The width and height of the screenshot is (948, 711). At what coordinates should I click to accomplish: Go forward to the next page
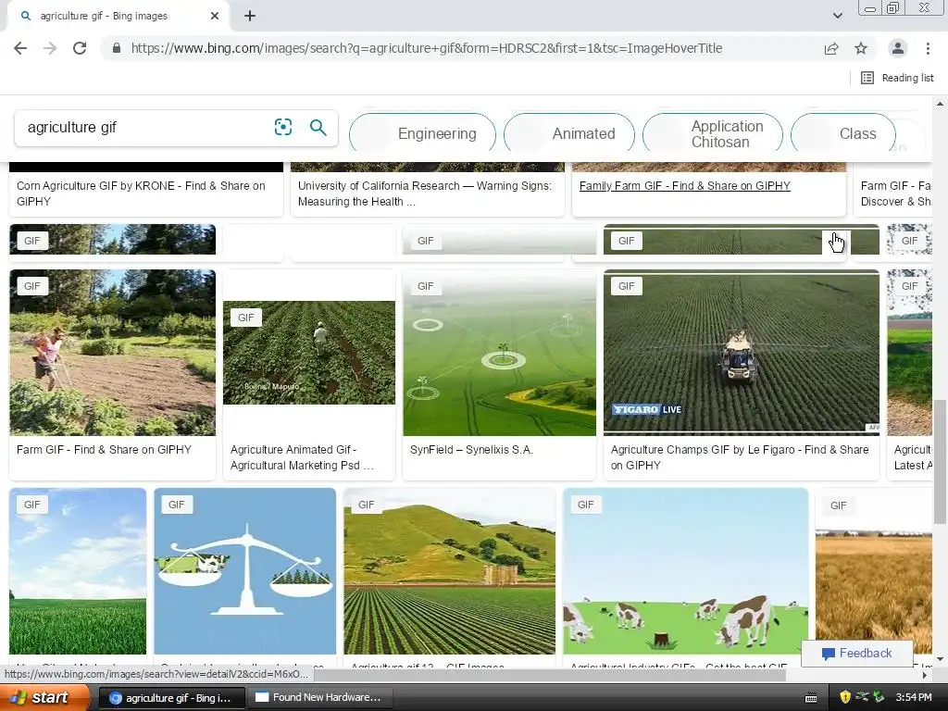[50, 48]
